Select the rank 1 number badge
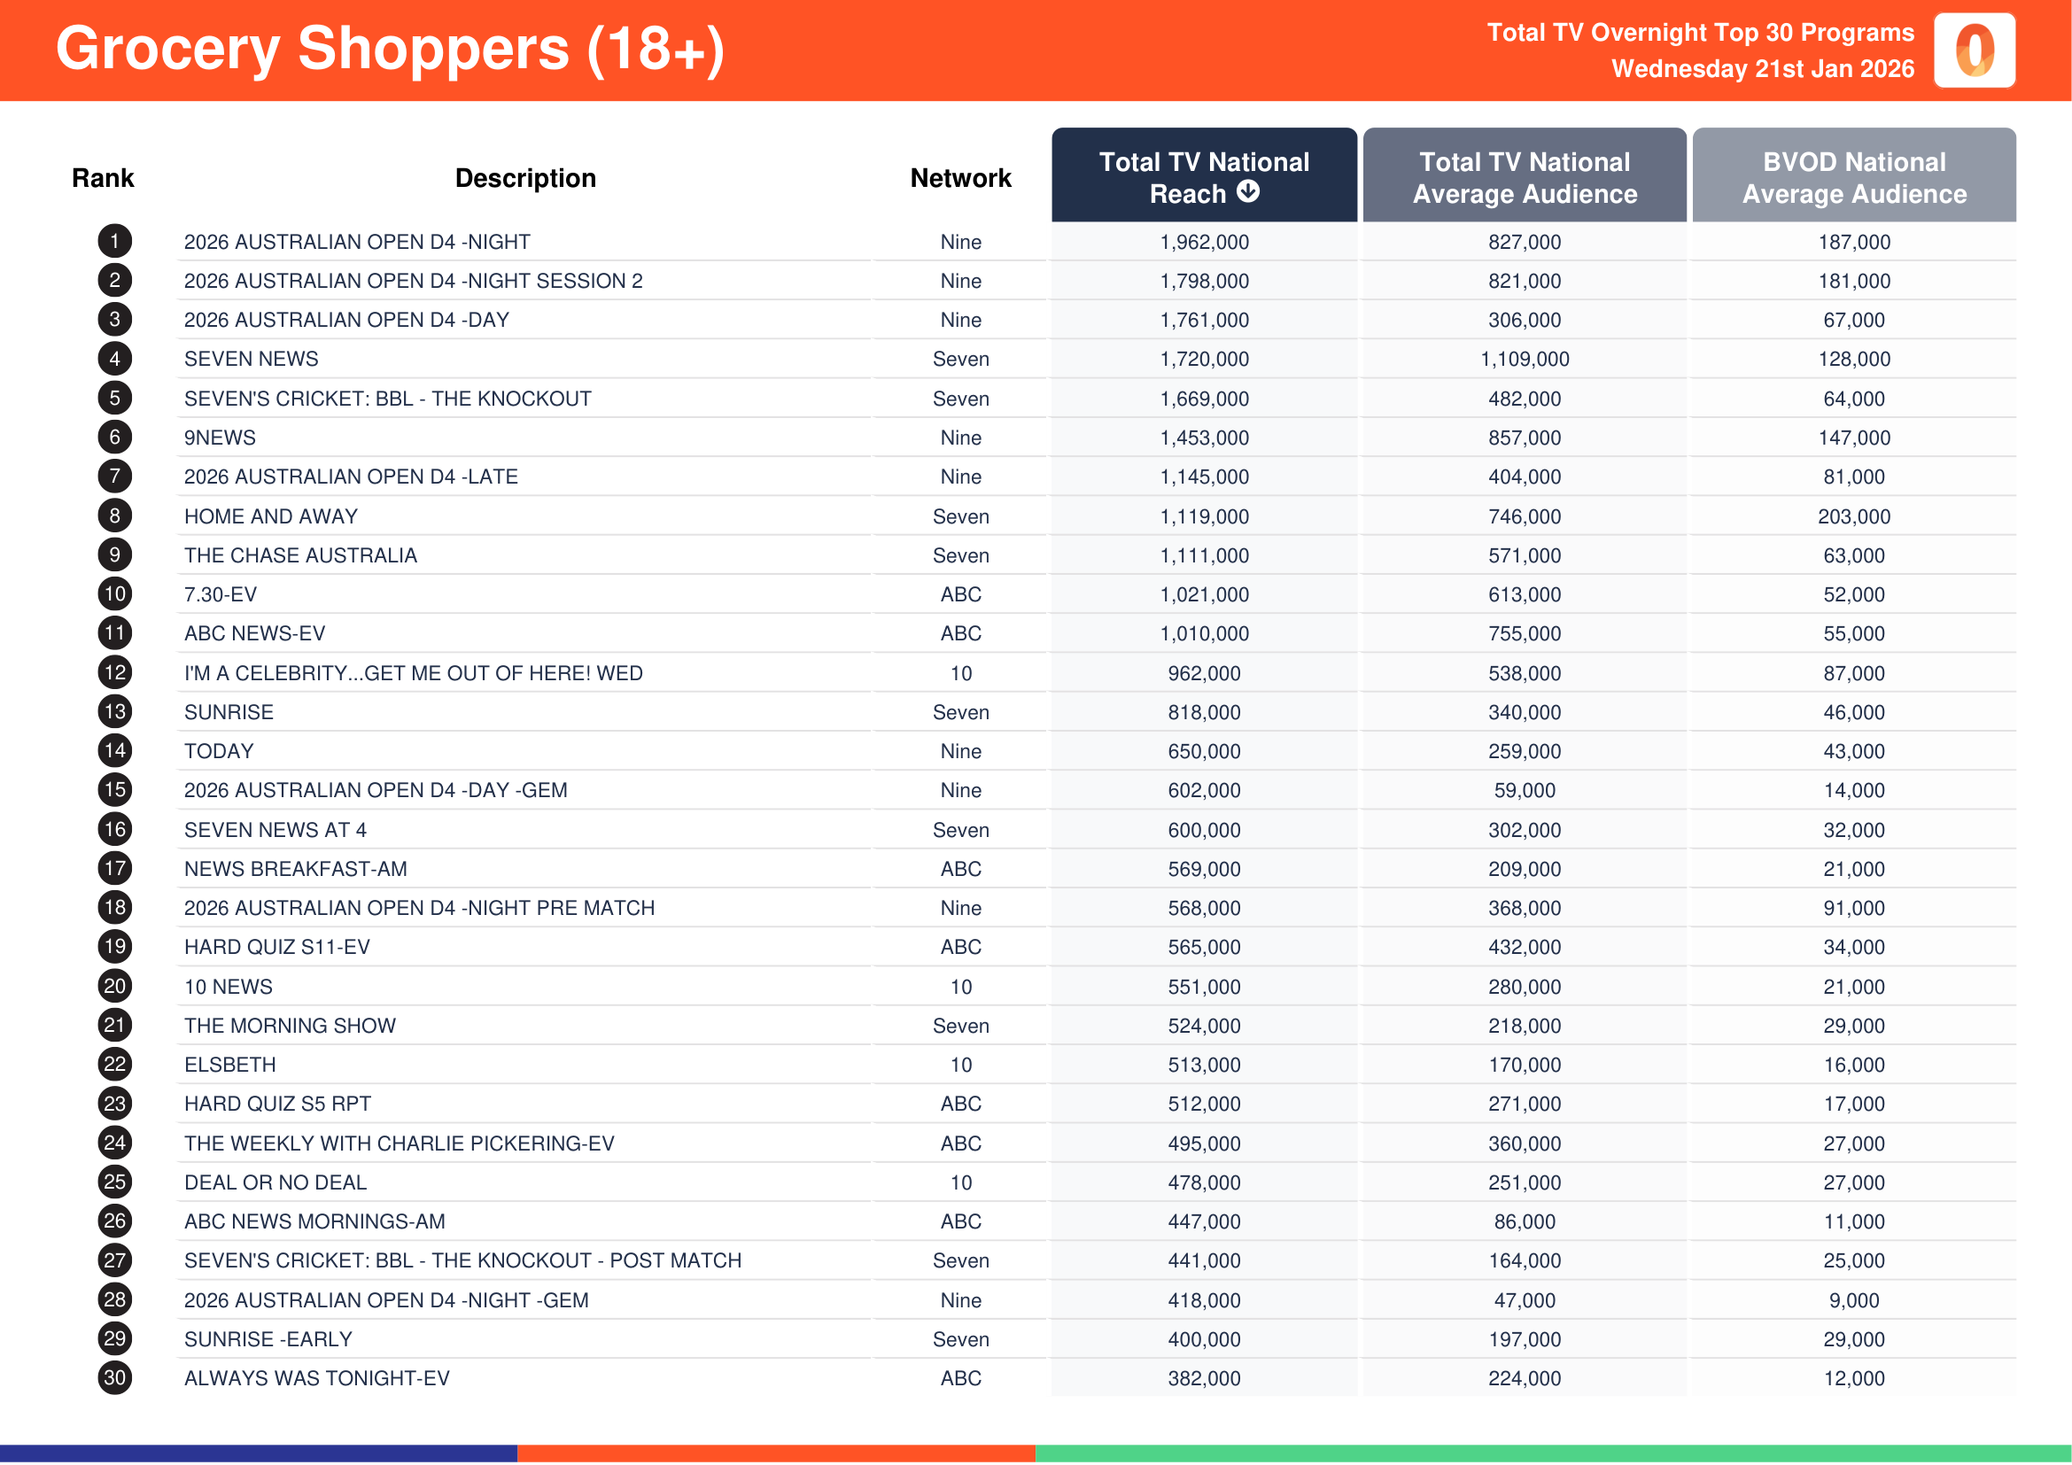Image resolution: width=2072 pixels, height=1465 pixels. (114, 242)
